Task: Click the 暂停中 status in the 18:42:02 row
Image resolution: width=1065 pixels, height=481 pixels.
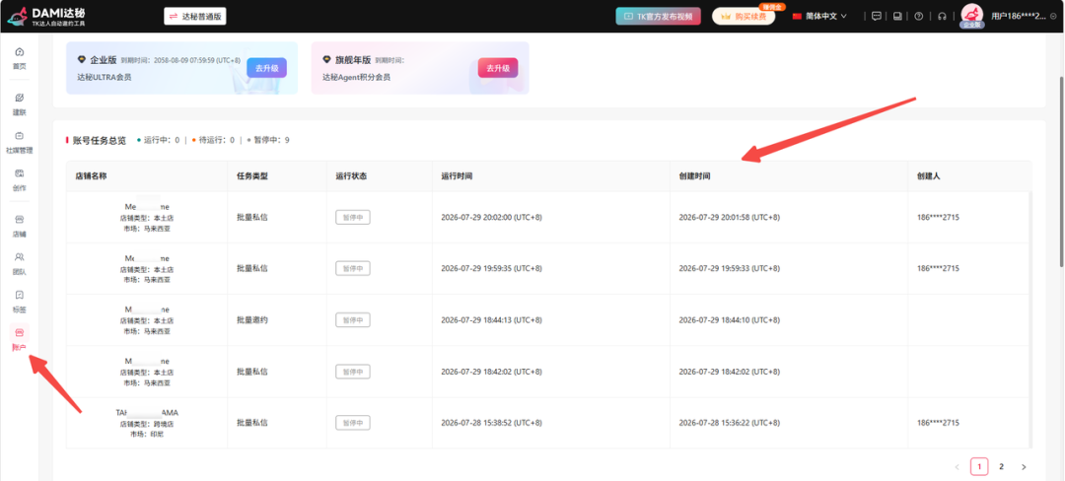Action: pos(352,372)
